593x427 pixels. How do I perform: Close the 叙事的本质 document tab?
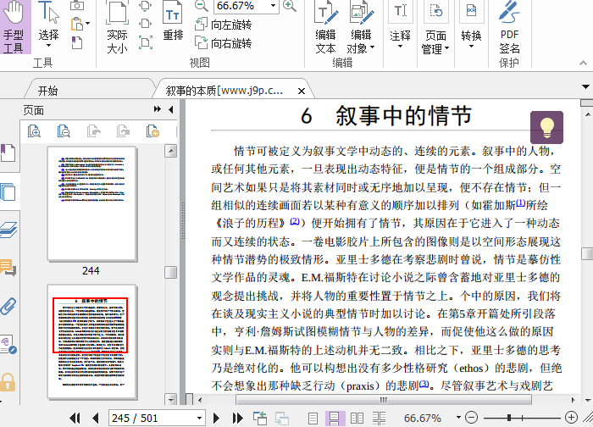point(302,91)
